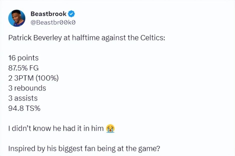The image size is (235, 156).
Task: Click the blue verified badge
Action: pyautogui.click(x=71, y=14)
